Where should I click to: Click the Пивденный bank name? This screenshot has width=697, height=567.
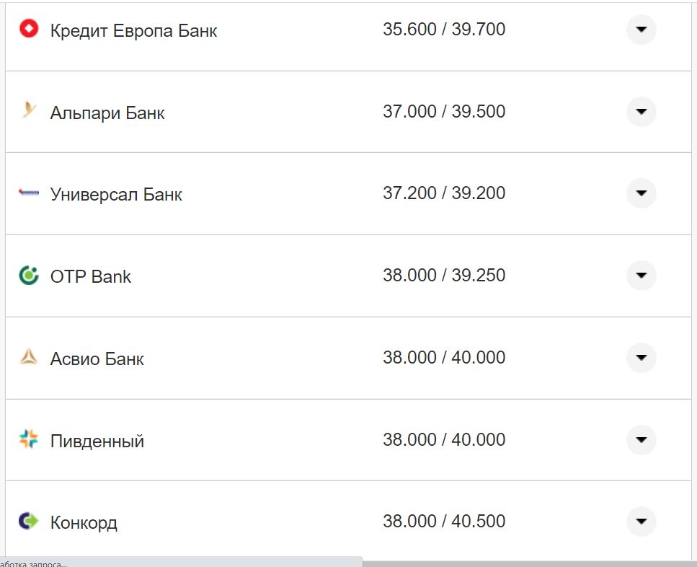(97, 441)
